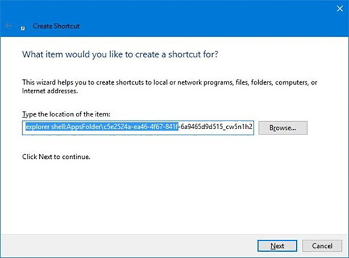
Task: Click blank white area below the instructions
Action: point(172,198)
